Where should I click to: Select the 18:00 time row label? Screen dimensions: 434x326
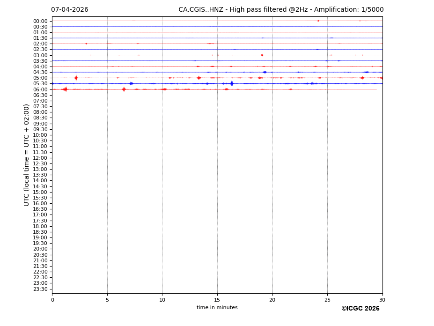[x=40, y=226]
